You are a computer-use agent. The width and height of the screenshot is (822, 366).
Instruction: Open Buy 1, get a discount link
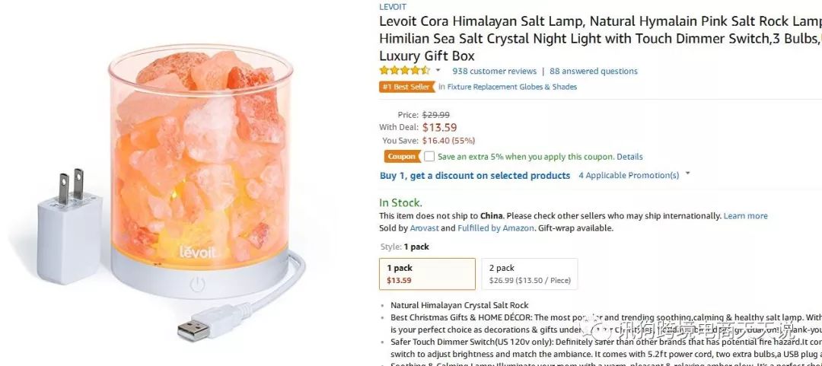pyautogui.click(x=475, y=175)
